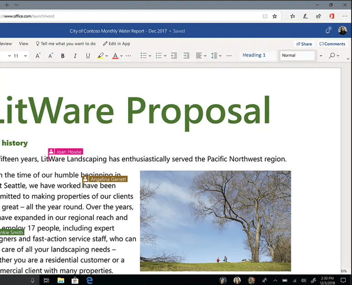Open the font color dropdown arrow
This screenshot has height=285, width=352.
tap(121, 56)
